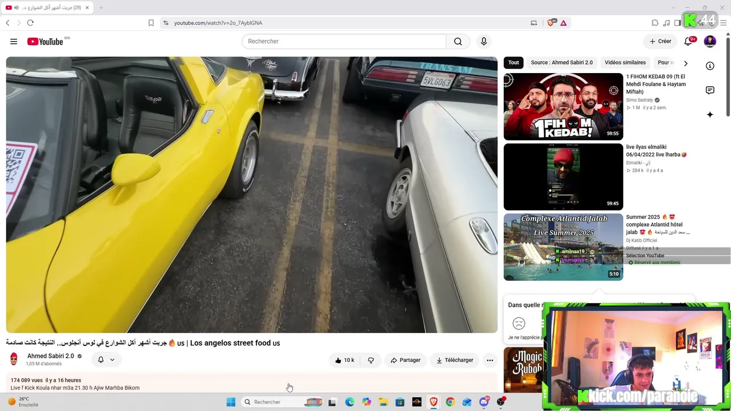This screenshot has height=411, width=731.
Task: Click the browser address bar URL
Action: pyautogui.click(x=218, y=23)
